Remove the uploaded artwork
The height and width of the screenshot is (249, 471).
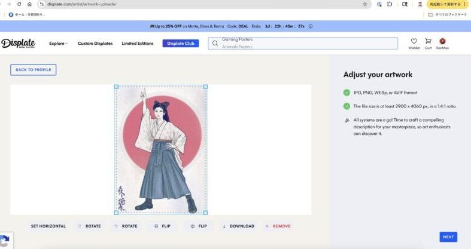point(278,226)
